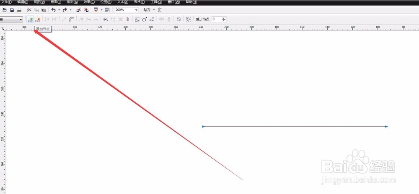Select the right end node of line
The height and width of the screenshot is (194, 419).
point(386,127)
